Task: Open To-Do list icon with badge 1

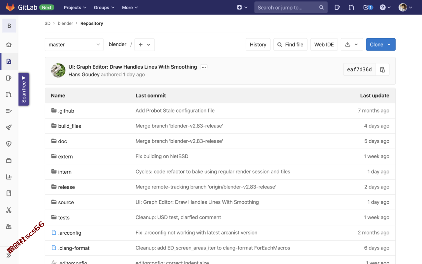Action: (368, 7)
